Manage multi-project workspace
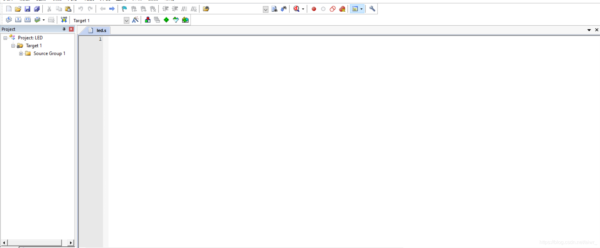600x248 pixels. click(157, 20)
